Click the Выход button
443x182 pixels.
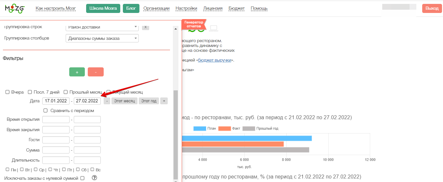(432, 8)
